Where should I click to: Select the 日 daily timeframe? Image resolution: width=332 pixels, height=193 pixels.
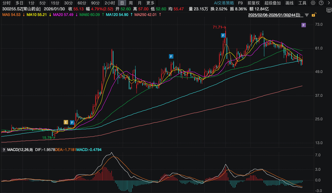(122, 3)
